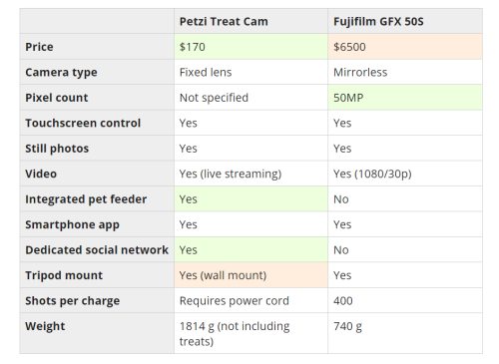Select the 400 shots per charge cell
The image size is (499, 364).
tap(405, 300)
